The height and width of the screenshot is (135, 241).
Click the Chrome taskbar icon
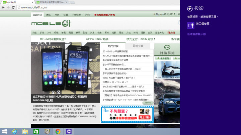click(58, 131)
